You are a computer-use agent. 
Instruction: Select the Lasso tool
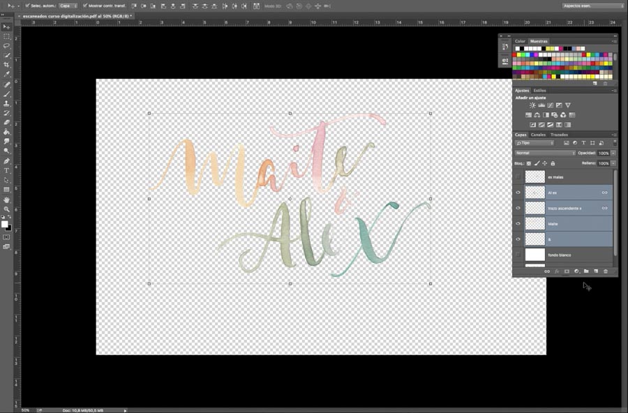[x=7, y=45]
